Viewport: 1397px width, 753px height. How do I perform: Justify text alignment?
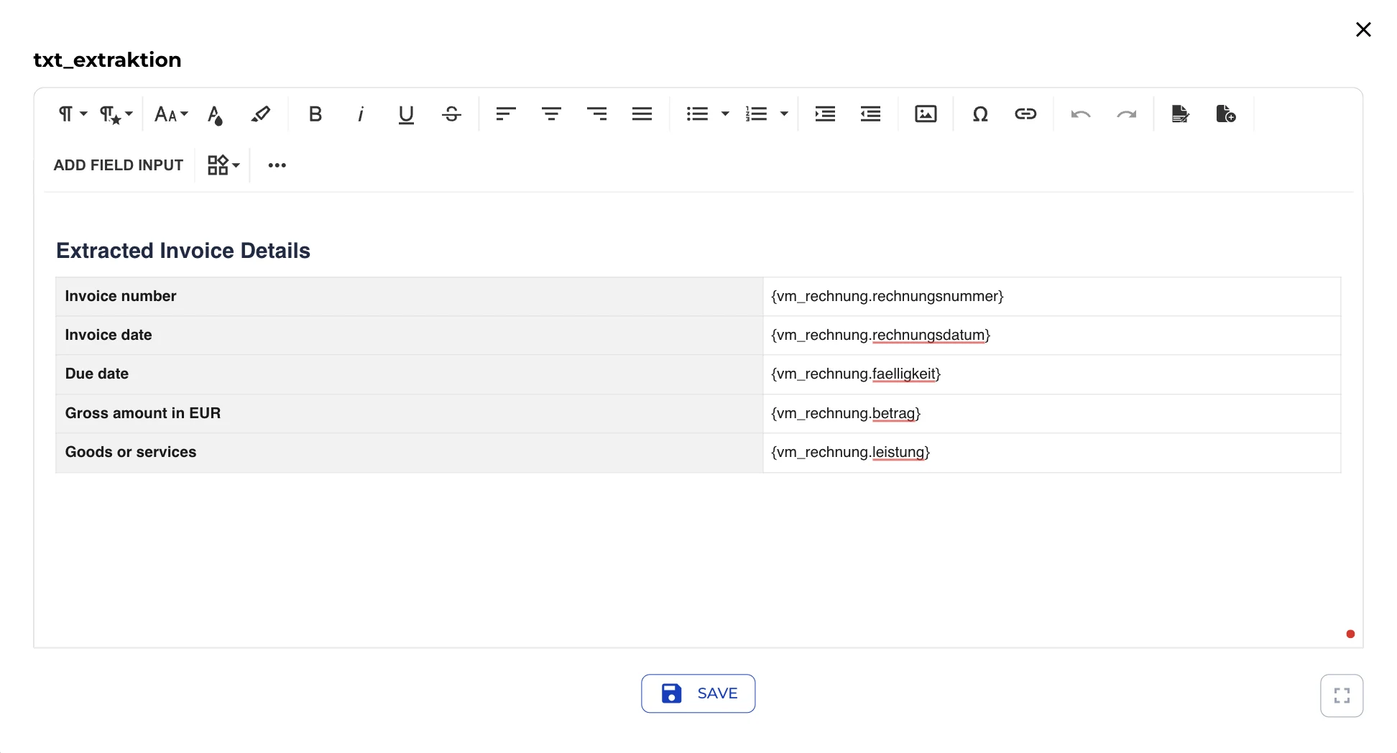tap(642, 114)
